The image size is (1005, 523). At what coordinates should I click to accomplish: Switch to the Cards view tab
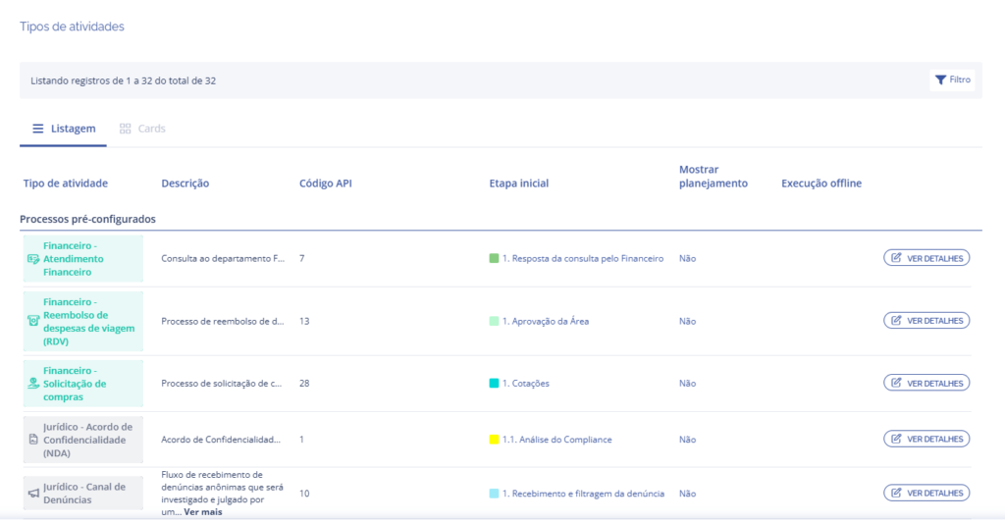[142, 129]
